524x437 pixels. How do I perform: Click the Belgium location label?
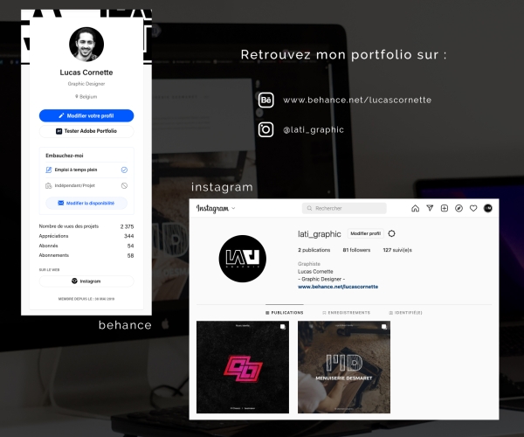click(86, 97)
